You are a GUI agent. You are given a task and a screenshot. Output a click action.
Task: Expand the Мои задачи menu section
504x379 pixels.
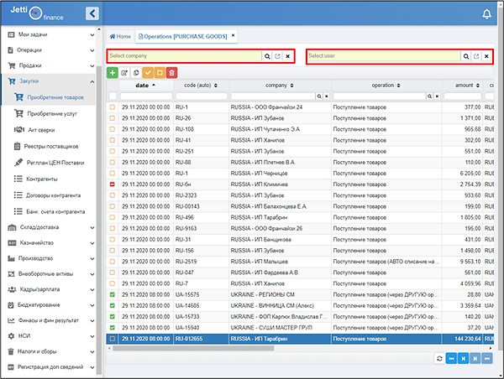(51, 34)
